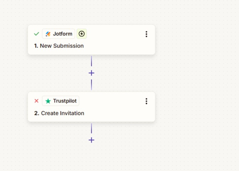Select the Jotform app name label
Screen dimensions: 239x171
[x=63, y=34]
